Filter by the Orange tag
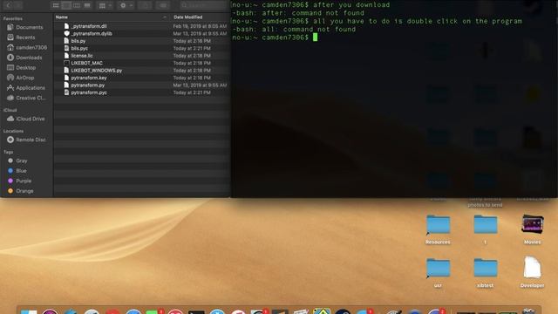 point(20,191)
